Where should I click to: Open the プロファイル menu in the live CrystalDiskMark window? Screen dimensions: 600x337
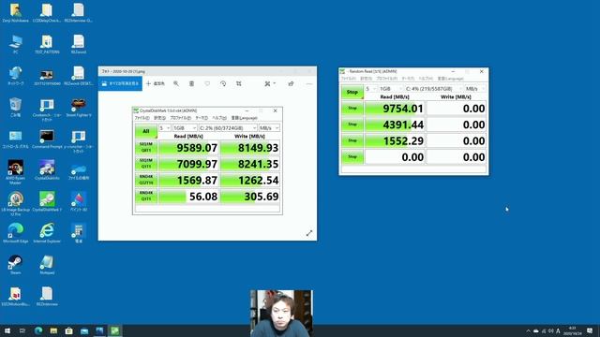coord(386,79)
